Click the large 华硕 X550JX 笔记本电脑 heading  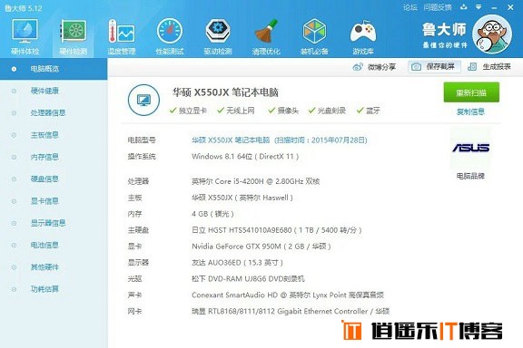click(225, 92)
